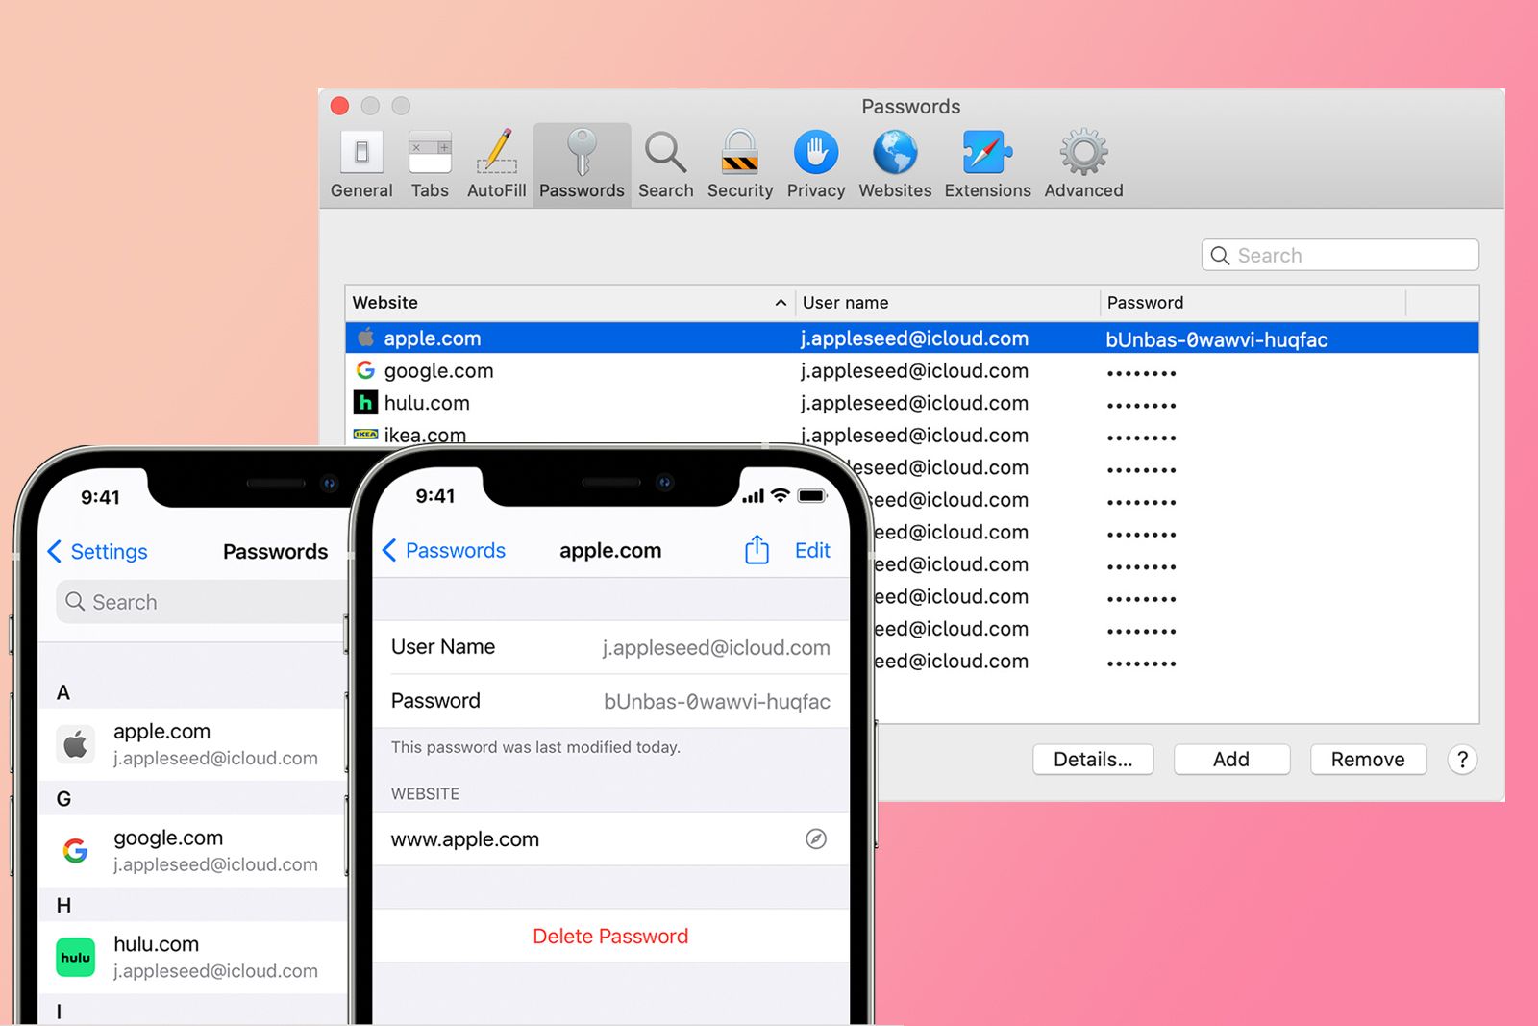Viewport: 1538px width, 1026px height.
Task: Select the Passwords toolbar tab
Action: (582, 163)
